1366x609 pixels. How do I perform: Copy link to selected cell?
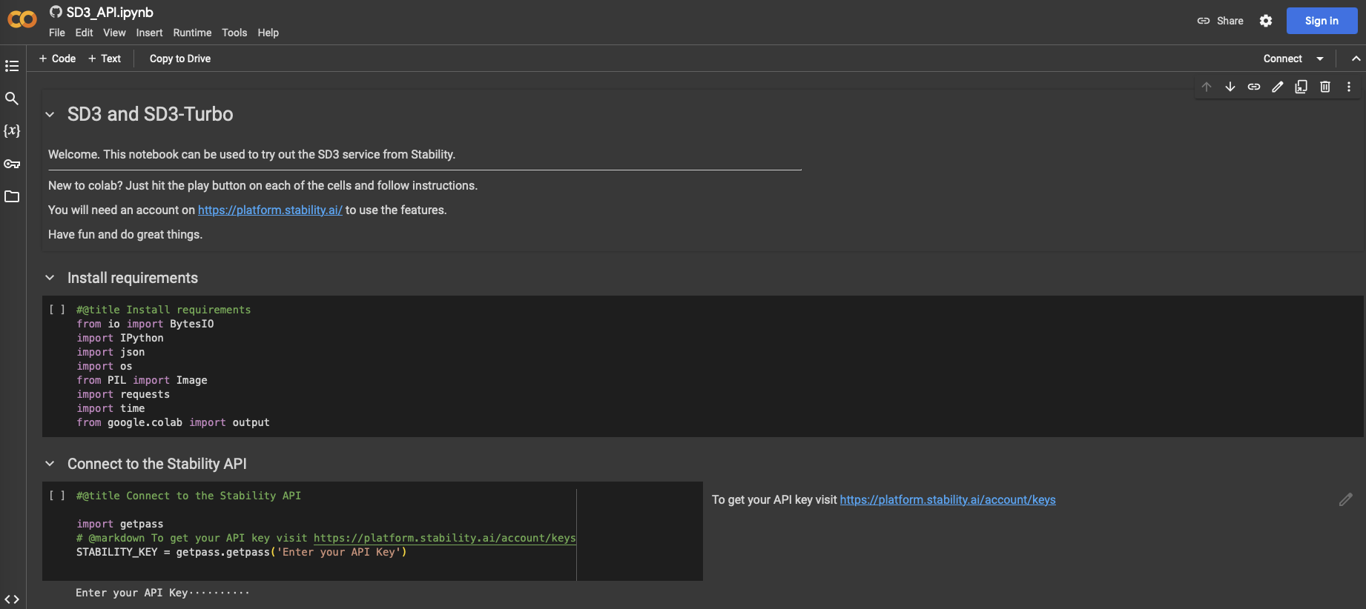pos(1254,87)
